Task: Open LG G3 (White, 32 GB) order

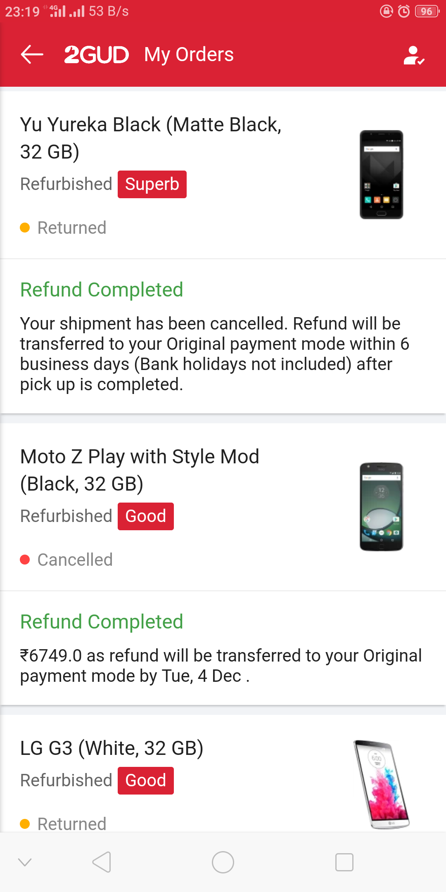Action: point(111,748)
